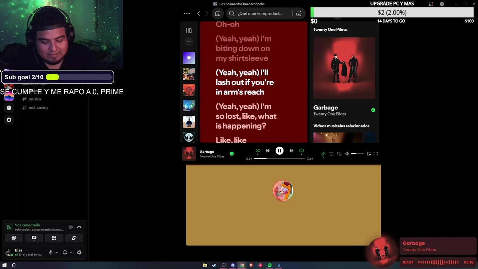Viewport: 478px width, 269px height.
Task: Open the Browse icon in search bar
Action: pyautogui.click(x=298, y=13)
